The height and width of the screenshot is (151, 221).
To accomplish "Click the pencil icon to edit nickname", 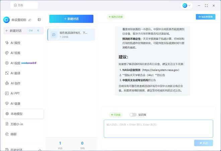I will point(29,20).
